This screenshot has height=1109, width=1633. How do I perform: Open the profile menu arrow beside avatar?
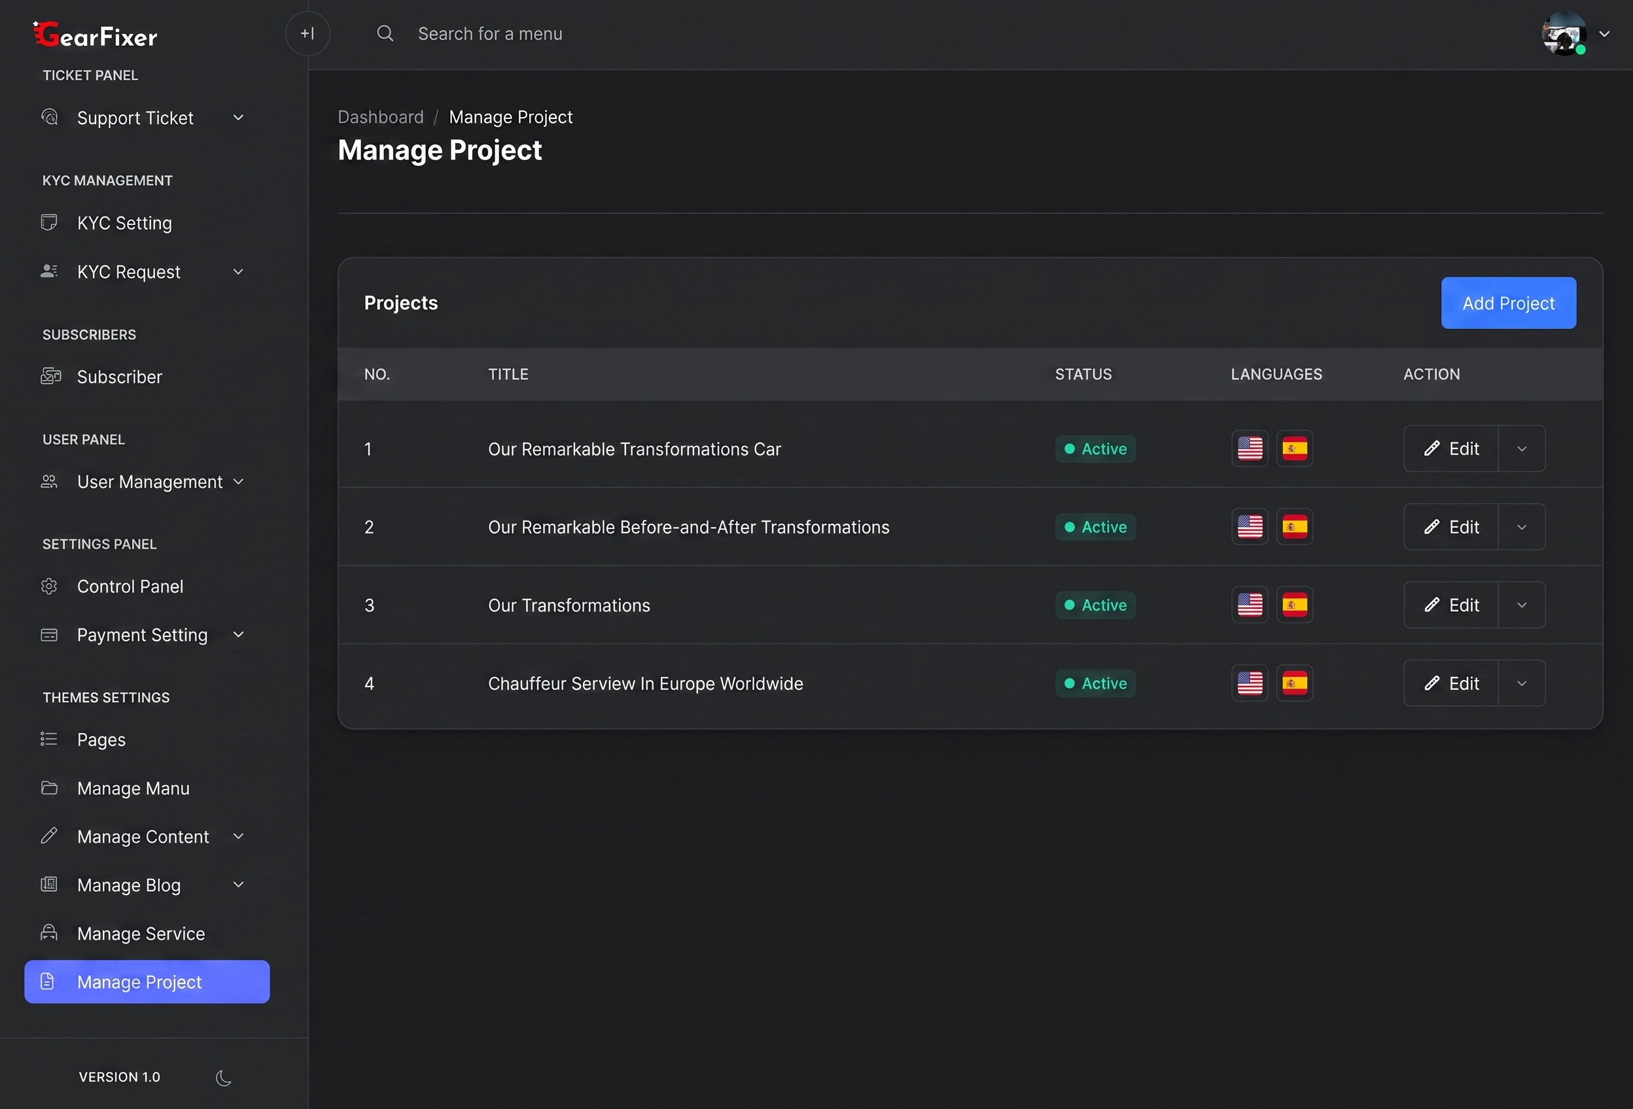tap(1604, 34)
